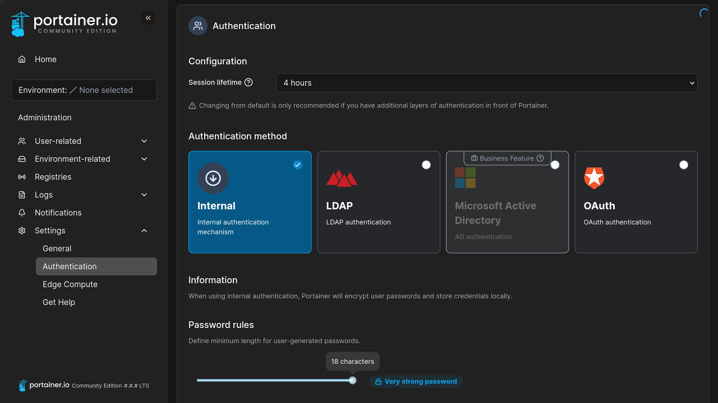Expand the User-related section
This screenshot has height=403, width=718.
tap(58, 140)
